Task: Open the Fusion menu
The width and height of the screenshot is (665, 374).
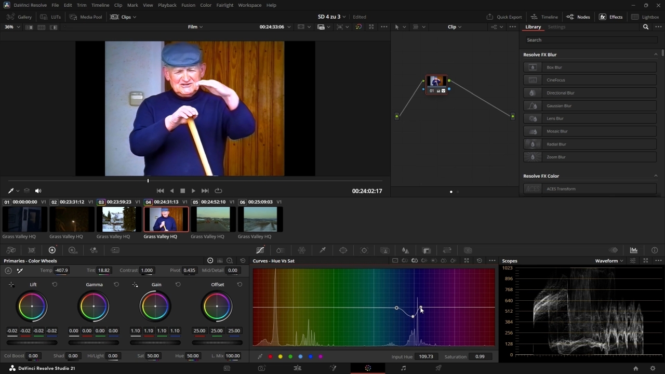Action: click(x=188, y=5)
